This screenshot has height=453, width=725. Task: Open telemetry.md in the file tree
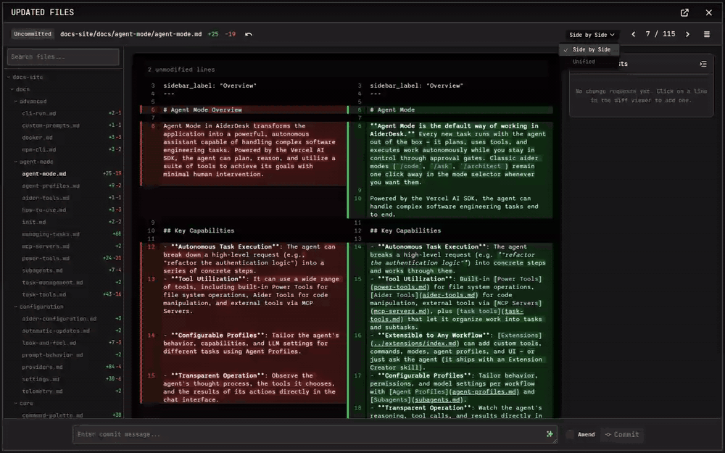point(42,391)
